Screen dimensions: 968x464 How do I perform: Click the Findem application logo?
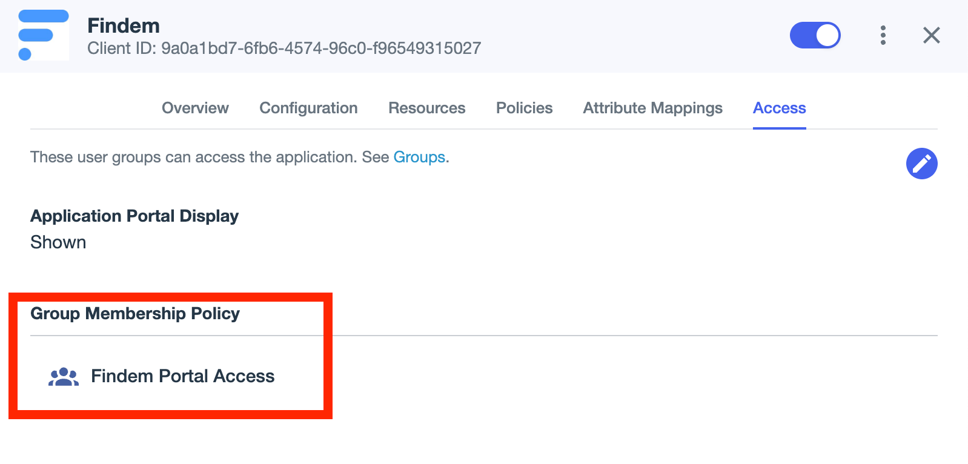[44, 35]
